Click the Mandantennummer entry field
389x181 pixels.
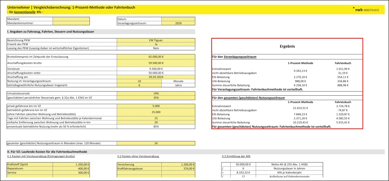click(71, 23)
